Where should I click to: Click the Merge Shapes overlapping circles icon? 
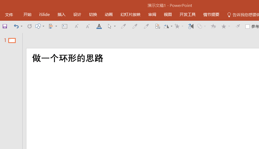pyautogui.click(x=200, y=26)
